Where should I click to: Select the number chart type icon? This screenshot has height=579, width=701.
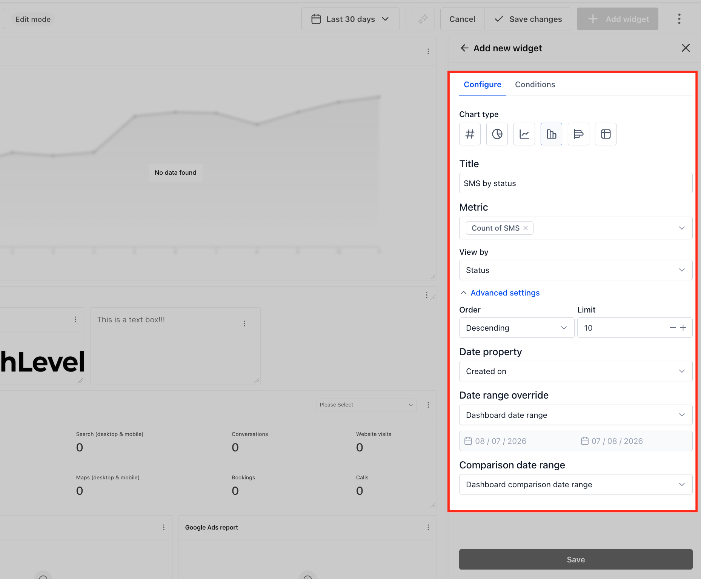tap(470, 134)
